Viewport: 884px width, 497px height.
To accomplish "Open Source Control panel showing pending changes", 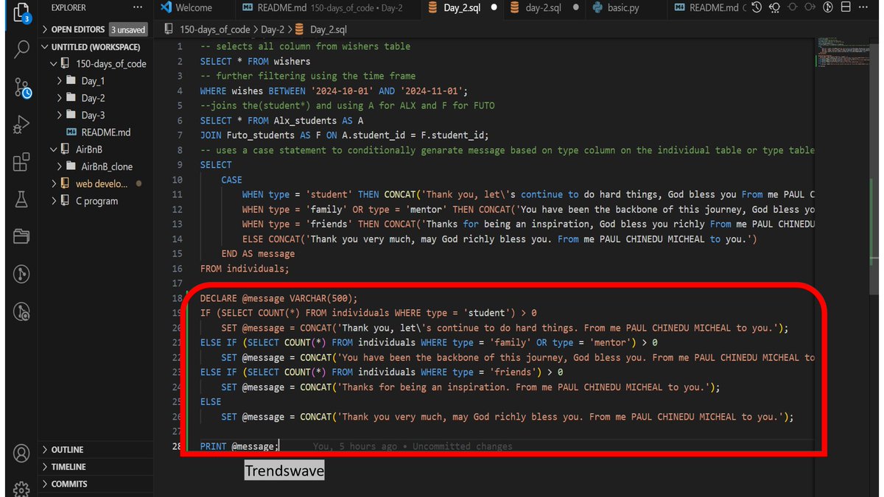I will coord(20,87).
